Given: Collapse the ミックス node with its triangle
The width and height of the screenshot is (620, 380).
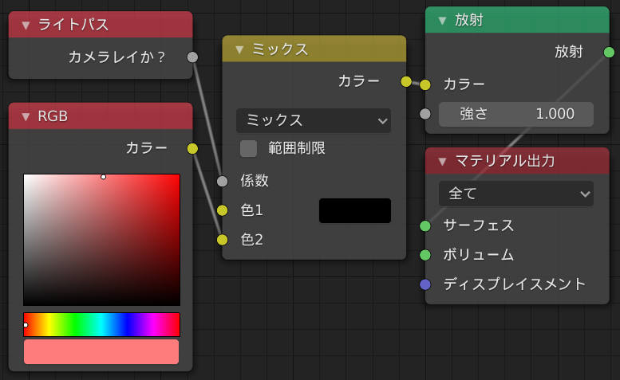Looking at the screenshot, I should (x=239, y=49).
